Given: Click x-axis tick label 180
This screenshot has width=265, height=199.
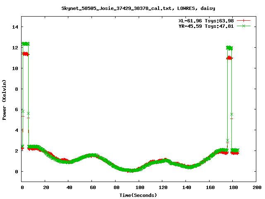Looking at the screenshot, I should pos(234,187).
